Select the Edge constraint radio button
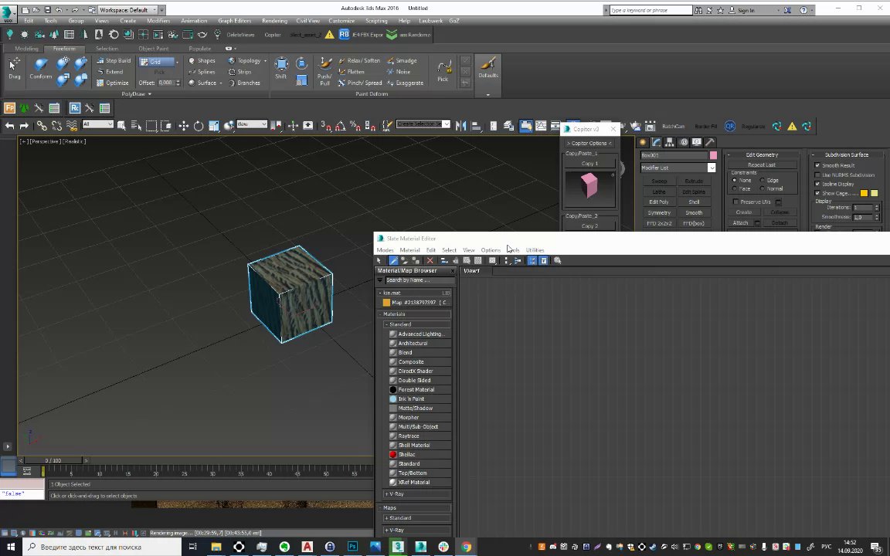This screenshot has width=890, height=556. tap(763, 180)
